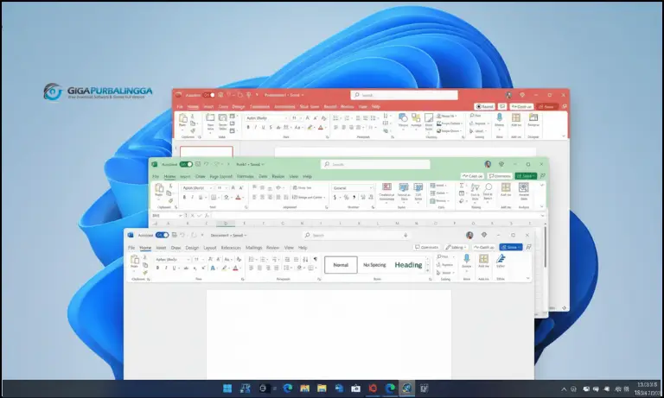
Task: Open the General number format dropdown in Excel
Action: [371, 188]
